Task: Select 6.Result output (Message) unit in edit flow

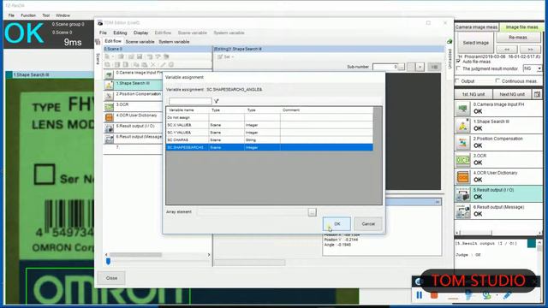Action: tap(134, 139)
